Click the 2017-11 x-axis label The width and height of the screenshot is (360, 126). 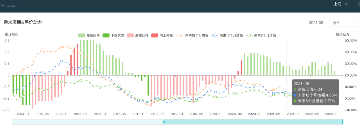pyautogui.click(x=138, y=114)
